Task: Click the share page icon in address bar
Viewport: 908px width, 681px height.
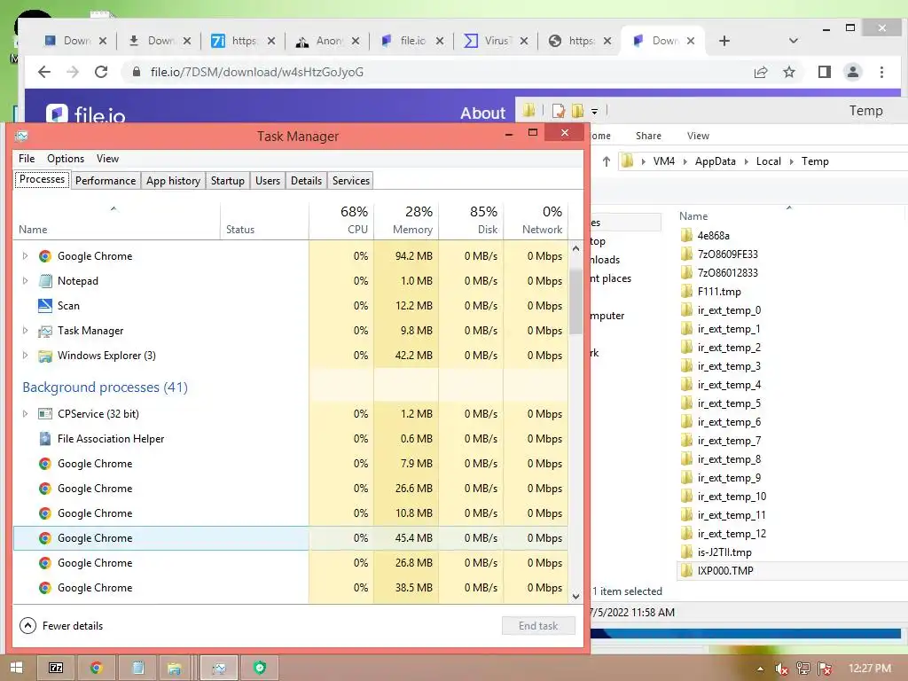Action: coord(761,72)
